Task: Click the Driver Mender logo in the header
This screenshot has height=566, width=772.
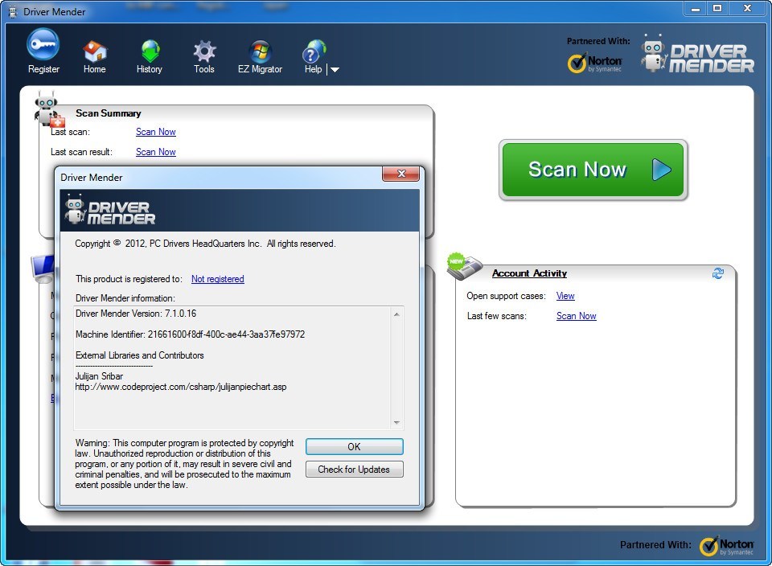Action: click(697, 54)
